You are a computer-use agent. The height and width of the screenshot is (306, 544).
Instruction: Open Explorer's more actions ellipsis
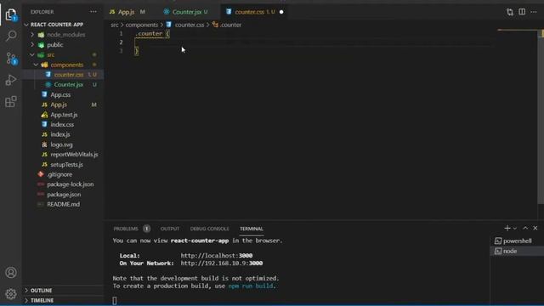pos(93,11)
